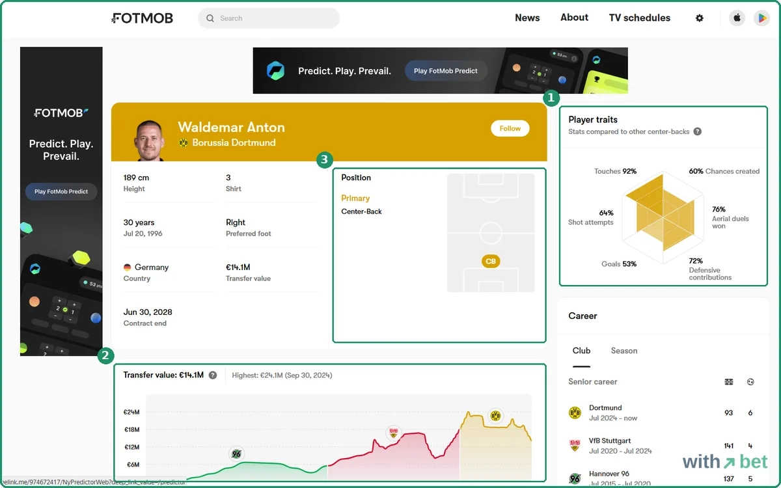Open the Google Play store icon
Viewport: 781px width, 488px height.
click(761, 18)
